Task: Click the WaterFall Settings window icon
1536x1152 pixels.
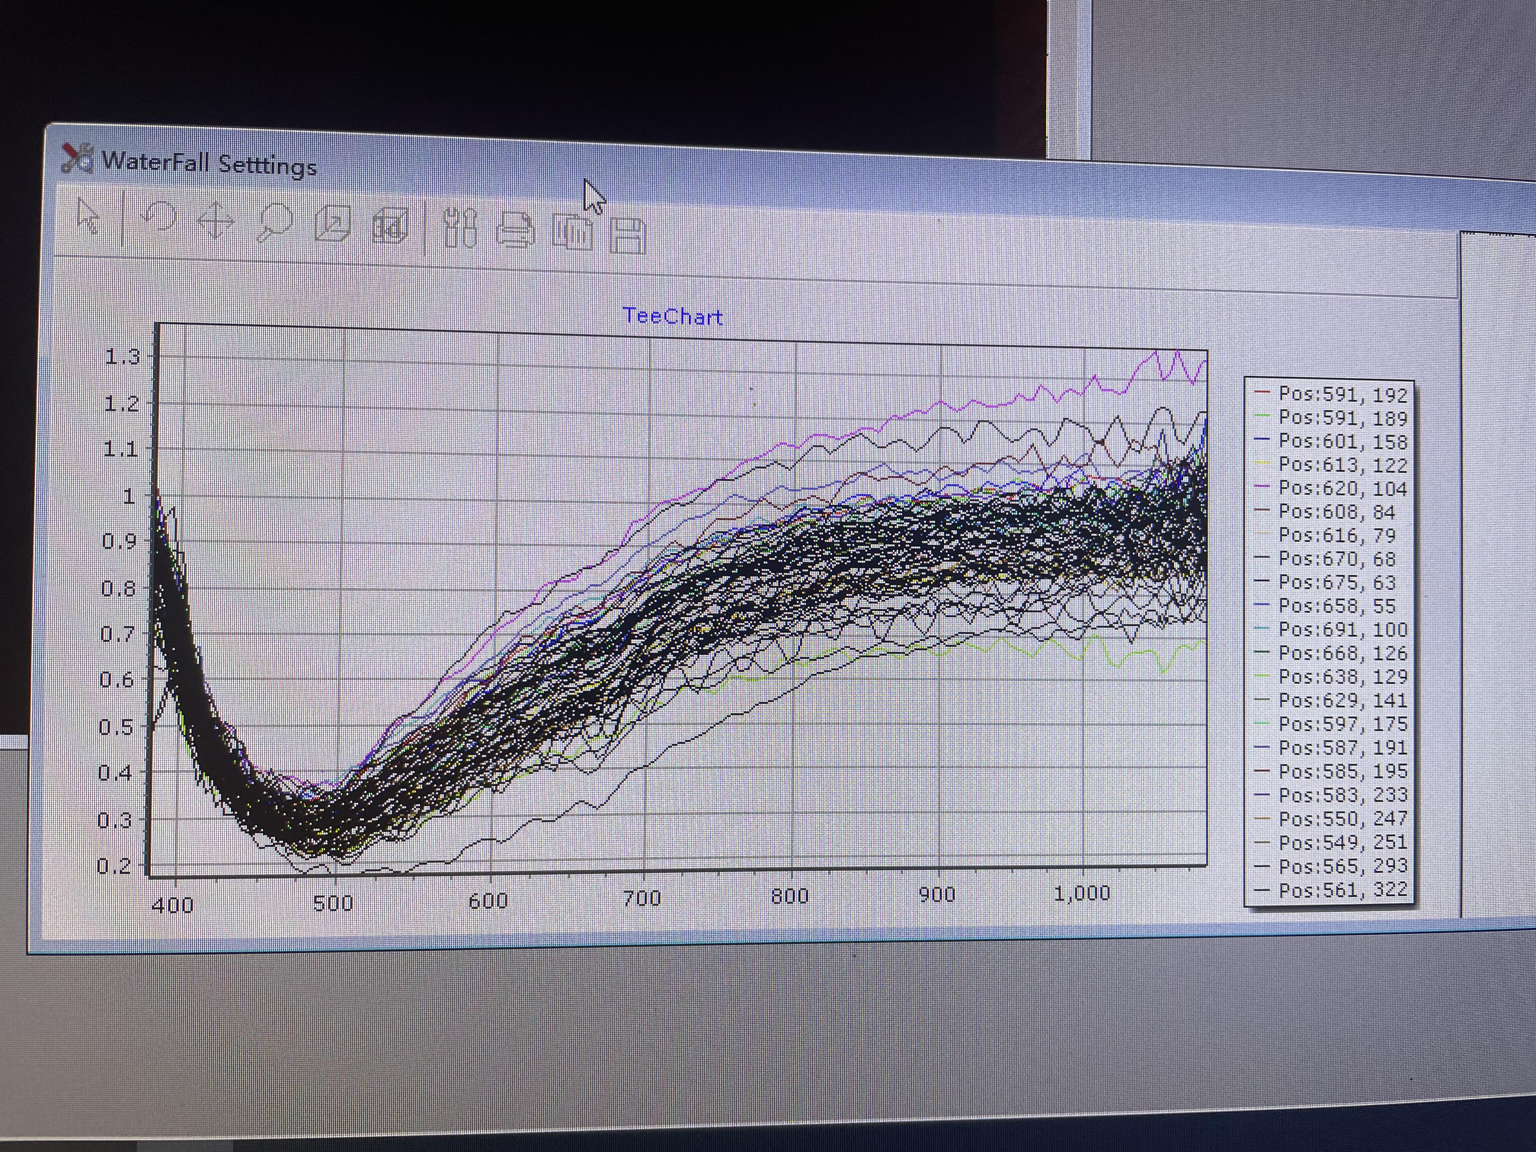Action: [77, 158]
